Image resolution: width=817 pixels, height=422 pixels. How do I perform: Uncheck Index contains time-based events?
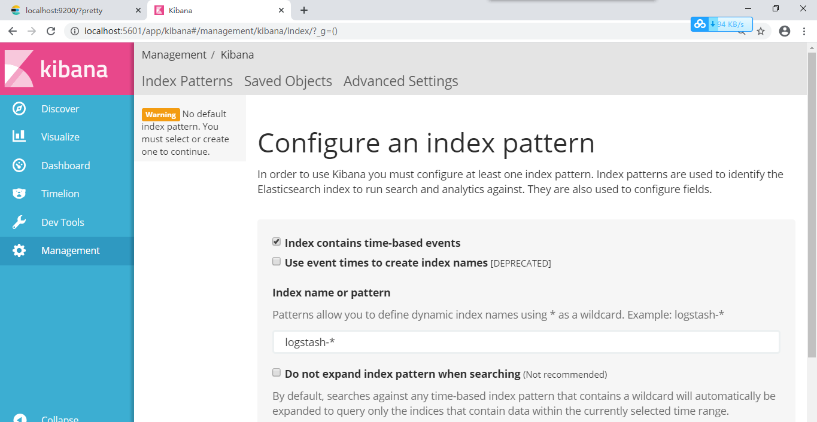(277, 242)
